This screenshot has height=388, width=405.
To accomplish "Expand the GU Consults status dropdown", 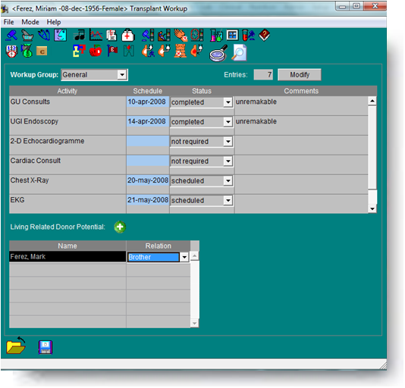I will click(228, 102).
